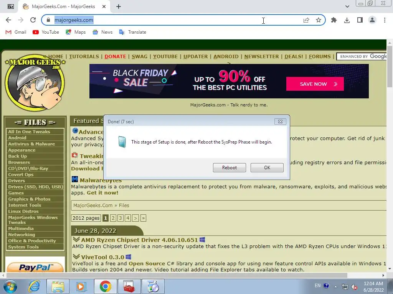Expand the tab search chevron
Screen dimensions: 393x294
[347, 7]
